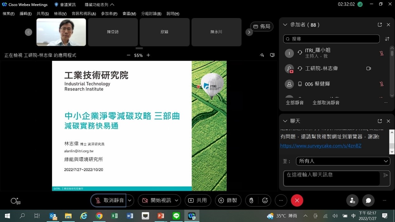
Task: Click the chat message input field
Action: click(331, 178)
